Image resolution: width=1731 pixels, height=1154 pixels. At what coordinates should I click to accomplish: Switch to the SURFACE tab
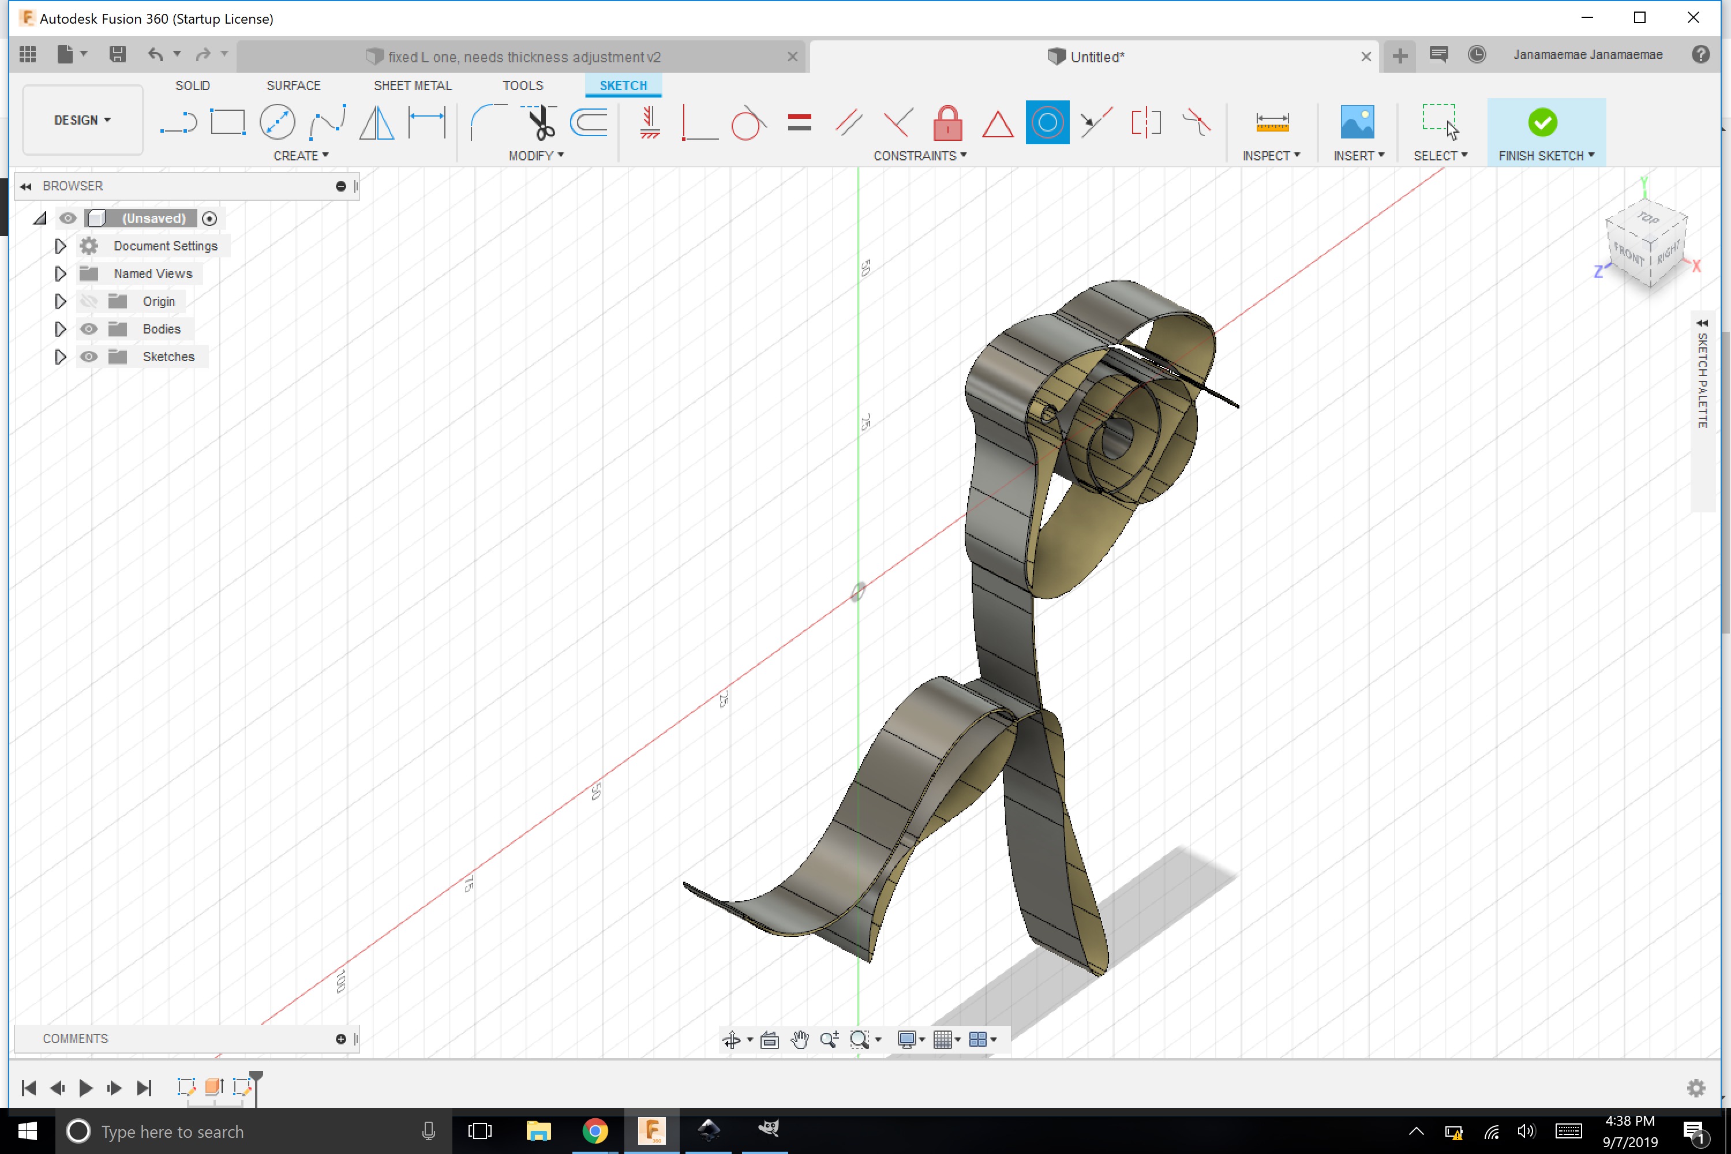coord(293,85)
